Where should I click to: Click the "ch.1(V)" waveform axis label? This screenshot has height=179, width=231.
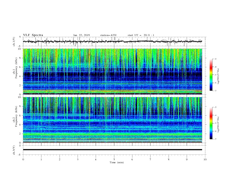pyautogui.click(x=14, y=42)
